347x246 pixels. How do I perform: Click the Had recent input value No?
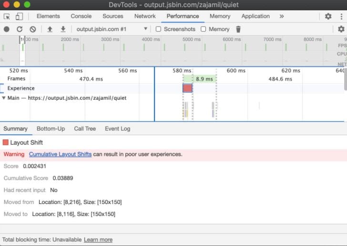click(54, 190)
